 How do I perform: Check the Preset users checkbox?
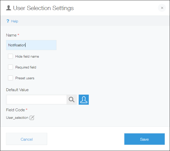10,78
